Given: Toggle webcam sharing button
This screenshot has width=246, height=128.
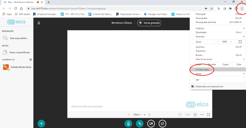Looking at the screenshot, I should (151, 123).
